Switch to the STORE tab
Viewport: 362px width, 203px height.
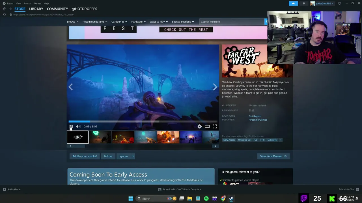[20, 9]
